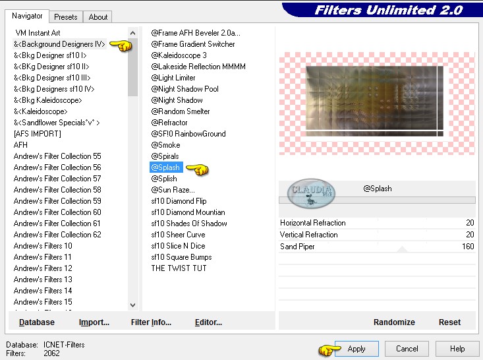Select the AFH category

(20, 145)
